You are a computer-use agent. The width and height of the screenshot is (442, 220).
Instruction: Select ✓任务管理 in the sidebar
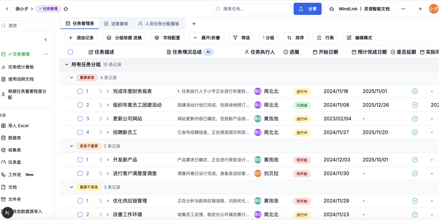19,54
